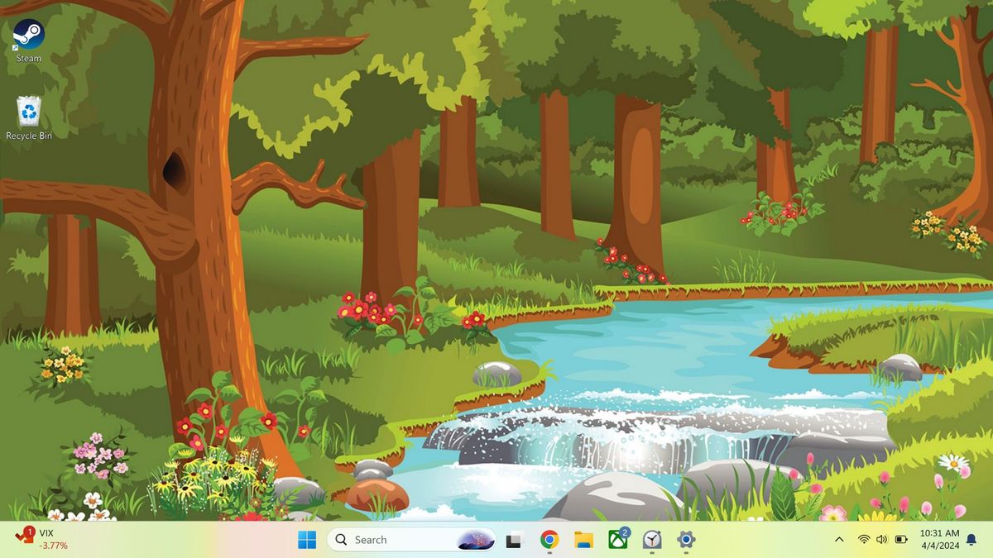
Task: Open Task View next to the search box
Action: [x=513, y=539]
